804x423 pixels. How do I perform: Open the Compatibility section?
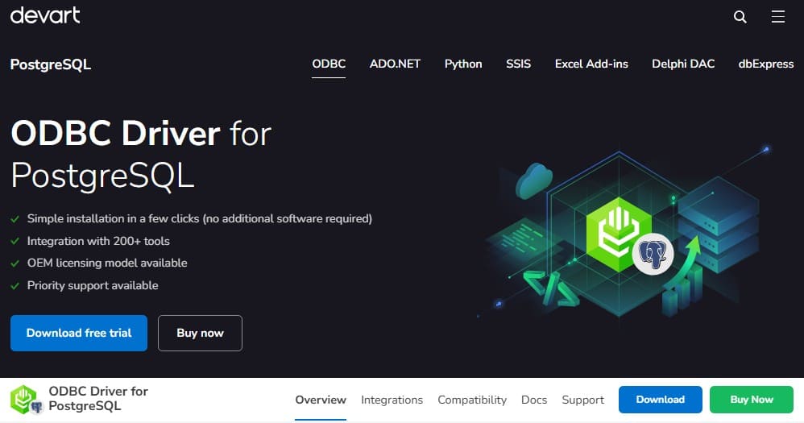[472, 400]
